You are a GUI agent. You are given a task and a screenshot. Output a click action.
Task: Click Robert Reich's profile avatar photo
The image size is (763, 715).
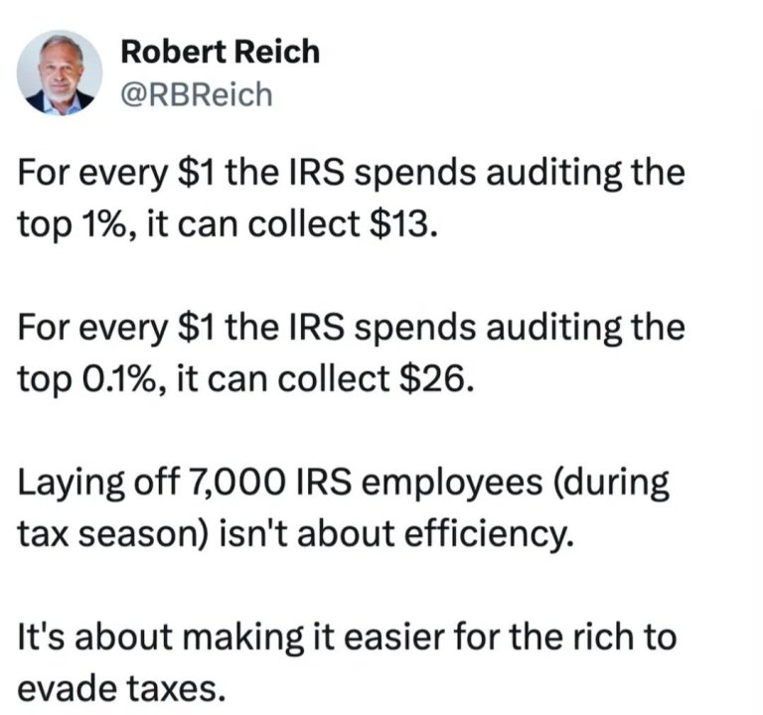(59, 71)
